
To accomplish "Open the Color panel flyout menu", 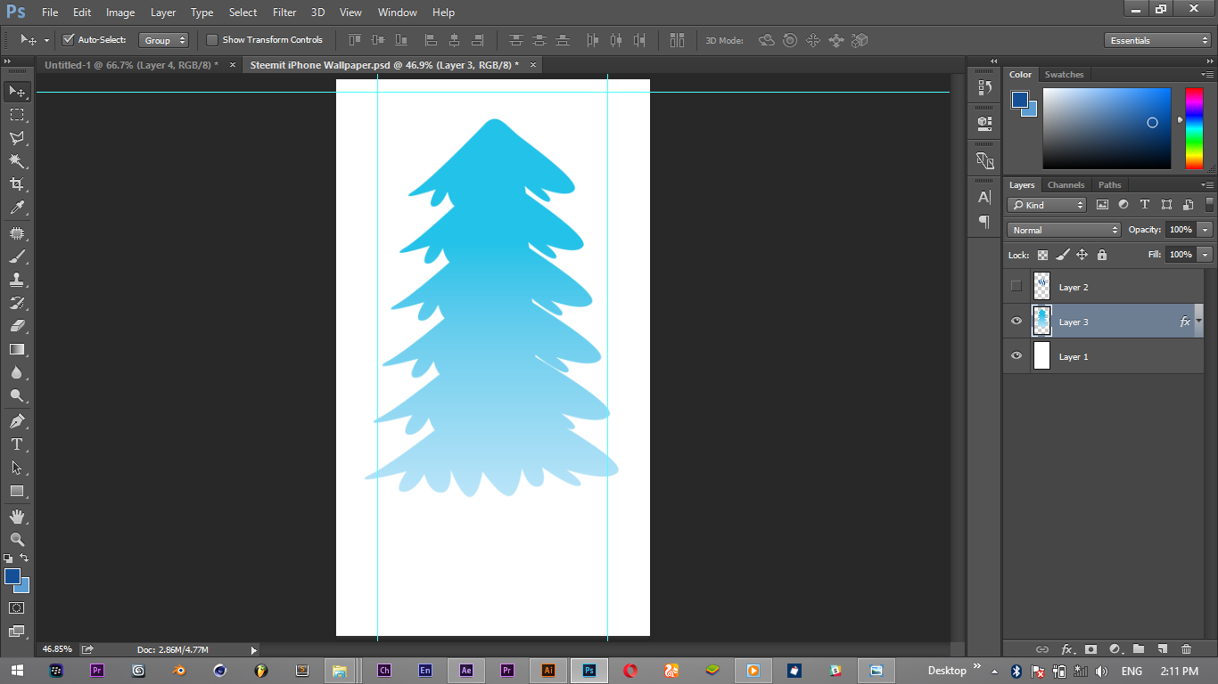I will [x=1207, y=75].
